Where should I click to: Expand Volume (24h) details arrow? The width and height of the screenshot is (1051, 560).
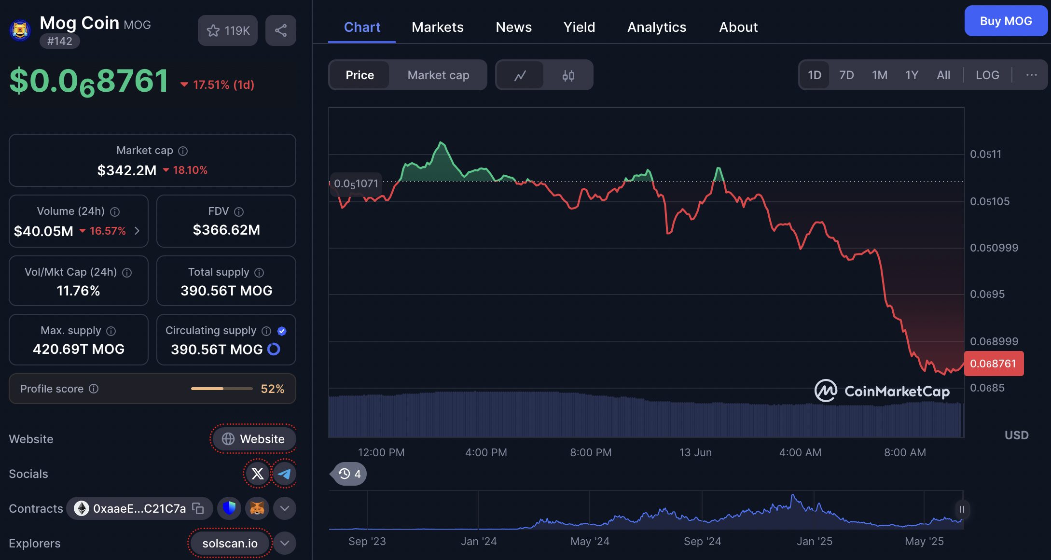(137, 231)
